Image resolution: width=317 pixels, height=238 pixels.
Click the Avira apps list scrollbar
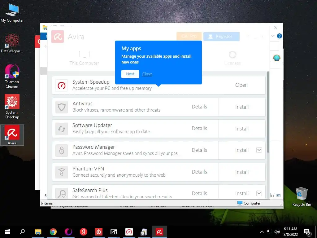point(268,112)
